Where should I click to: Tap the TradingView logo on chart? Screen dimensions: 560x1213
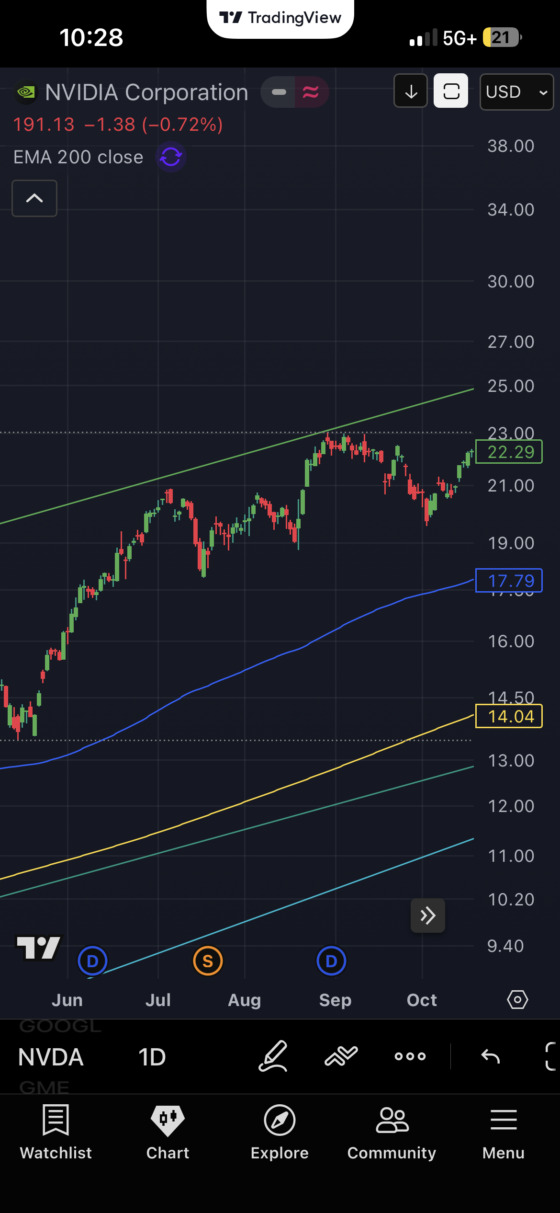[38, 947]
